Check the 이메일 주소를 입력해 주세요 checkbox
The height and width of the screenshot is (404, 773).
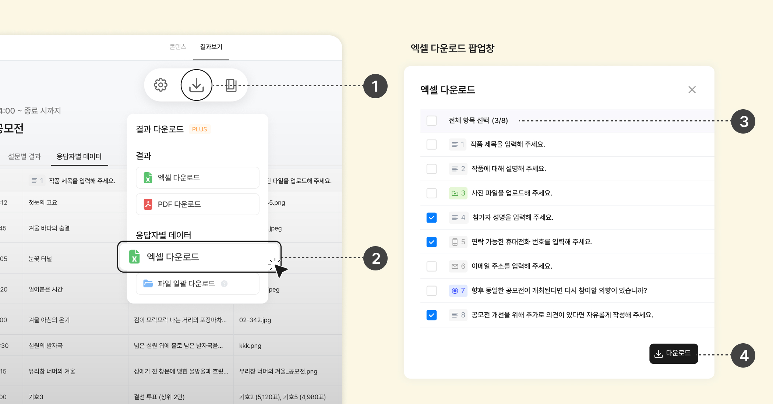pos(431,266)
